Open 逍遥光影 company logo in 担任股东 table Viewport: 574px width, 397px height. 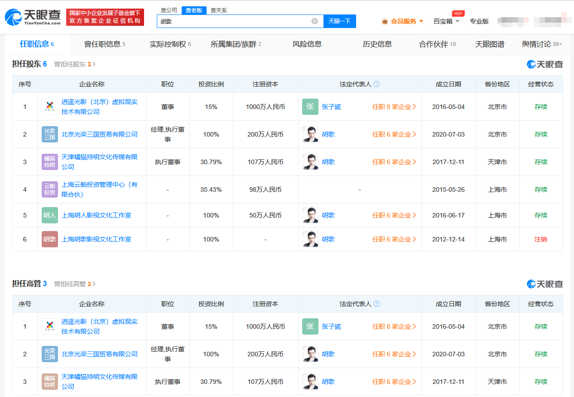[x=50, y=107]
